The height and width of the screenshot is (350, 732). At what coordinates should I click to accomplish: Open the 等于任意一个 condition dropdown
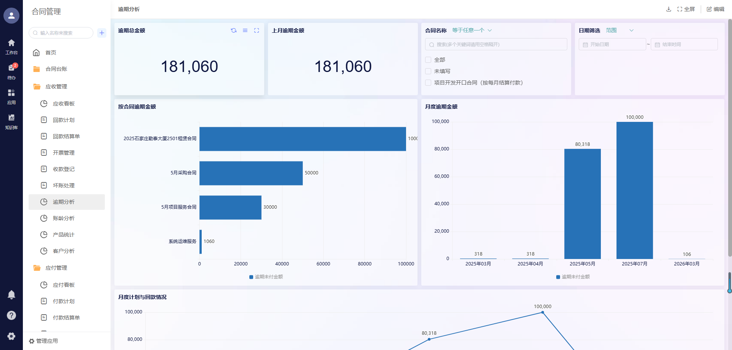(472, 30)
